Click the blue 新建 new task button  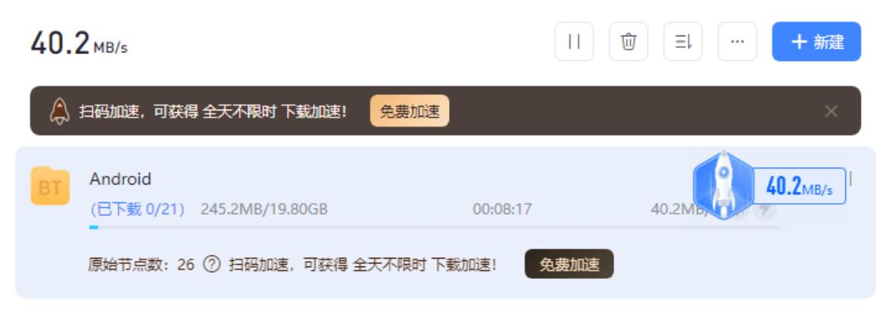816,42
